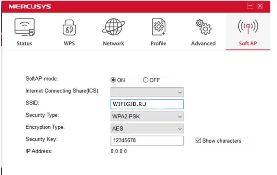277x175 pixels.
Task: Open the Security Type WPA2-PSK dropdown
Action: coord(147,116)
